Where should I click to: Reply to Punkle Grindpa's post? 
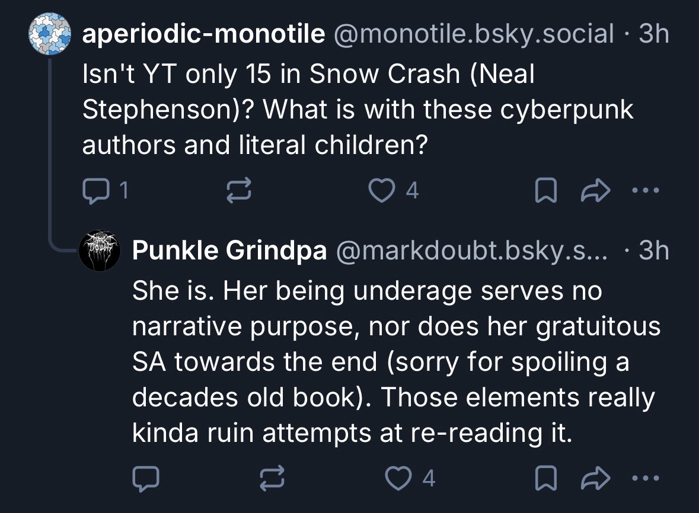tap(145, 479)
